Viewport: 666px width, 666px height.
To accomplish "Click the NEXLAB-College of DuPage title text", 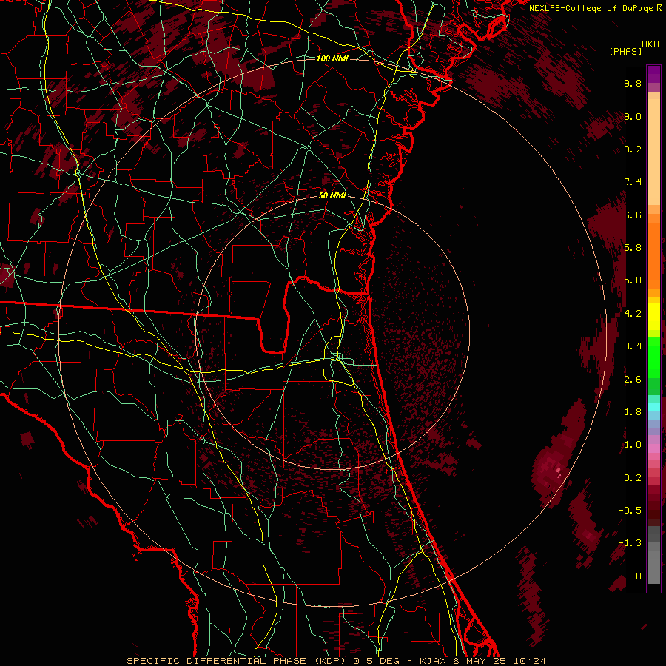I will [591, 8].
